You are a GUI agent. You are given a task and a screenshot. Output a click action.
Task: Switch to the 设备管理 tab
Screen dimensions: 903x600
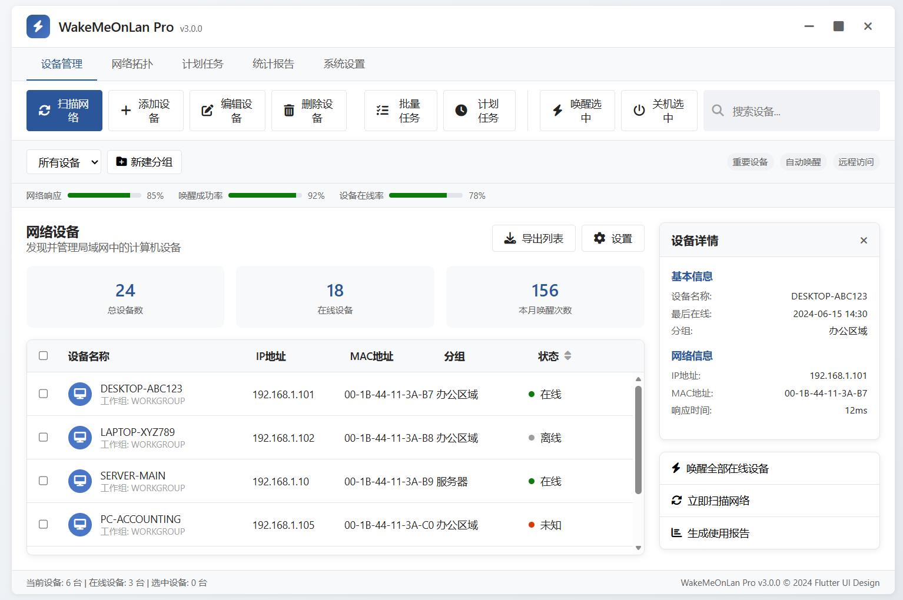[x=62, y=64]
